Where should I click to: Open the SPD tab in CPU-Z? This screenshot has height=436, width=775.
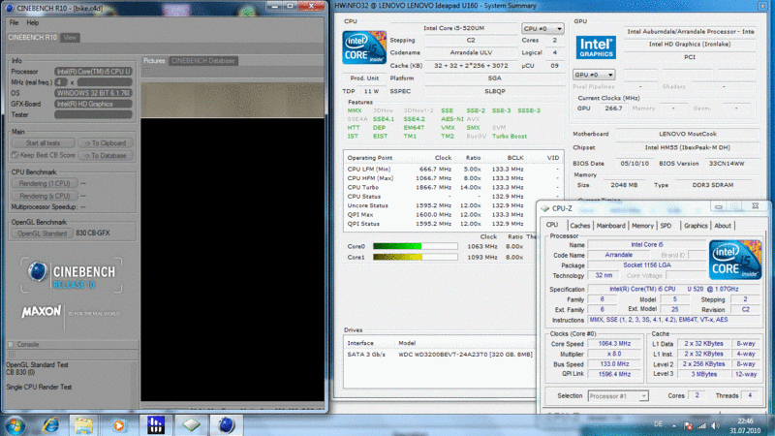coord(666,226)
